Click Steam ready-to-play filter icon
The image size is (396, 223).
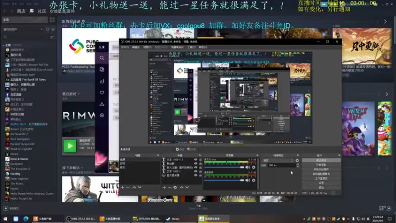coord(53,29)
